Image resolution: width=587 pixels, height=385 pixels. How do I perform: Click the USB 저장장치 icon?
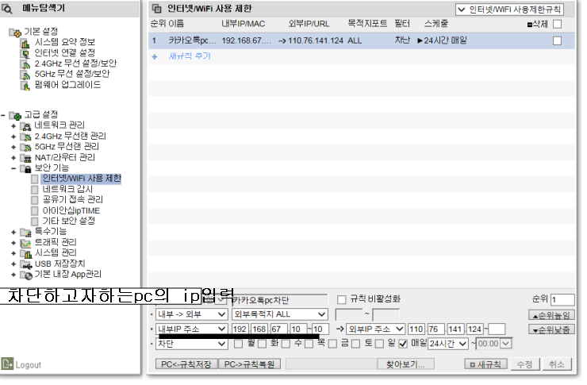tap(26, 264)
